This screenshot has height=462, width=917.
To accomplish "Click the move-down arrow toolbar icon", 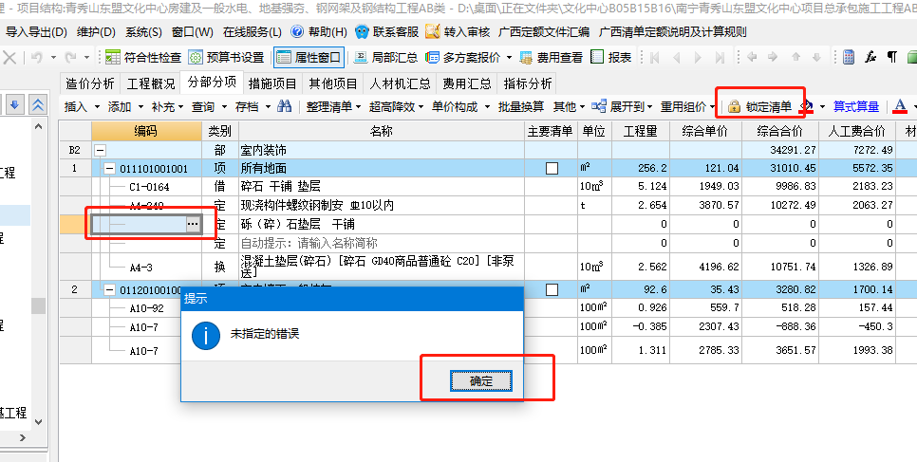I will [x=816, y=57].
